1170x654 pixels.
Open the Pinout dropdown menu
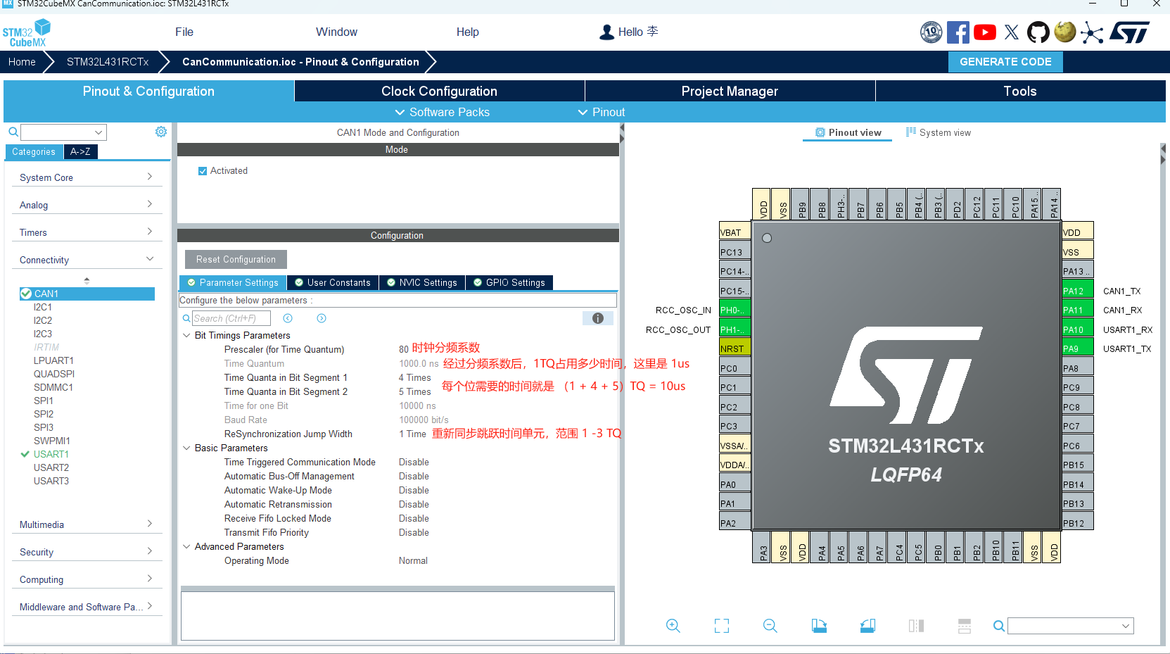(x=602, y=112)
